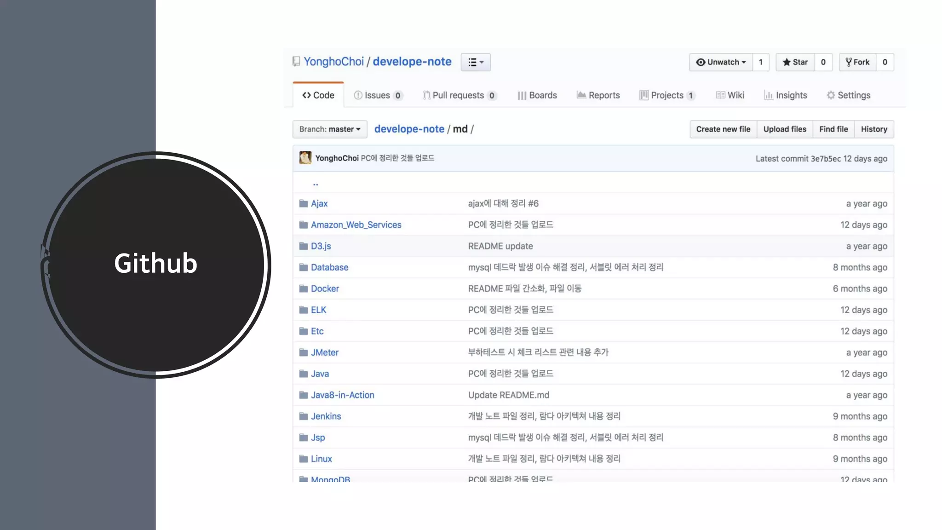This screenshot has width=942, height=530.
Task: Open 'Update README.md' commit message
Action: pyautogui.click(x=509, y=395)
